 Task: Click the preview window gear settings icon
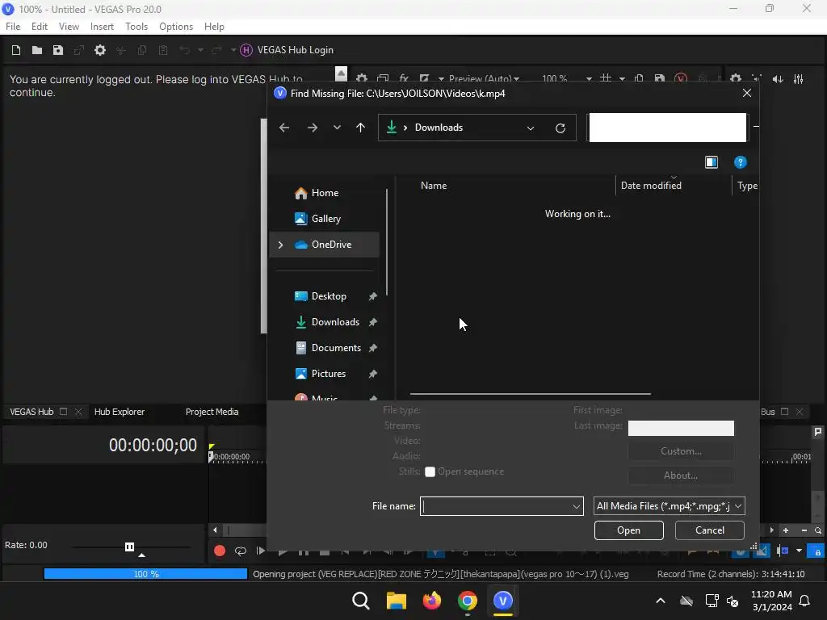tap(361, 78)
